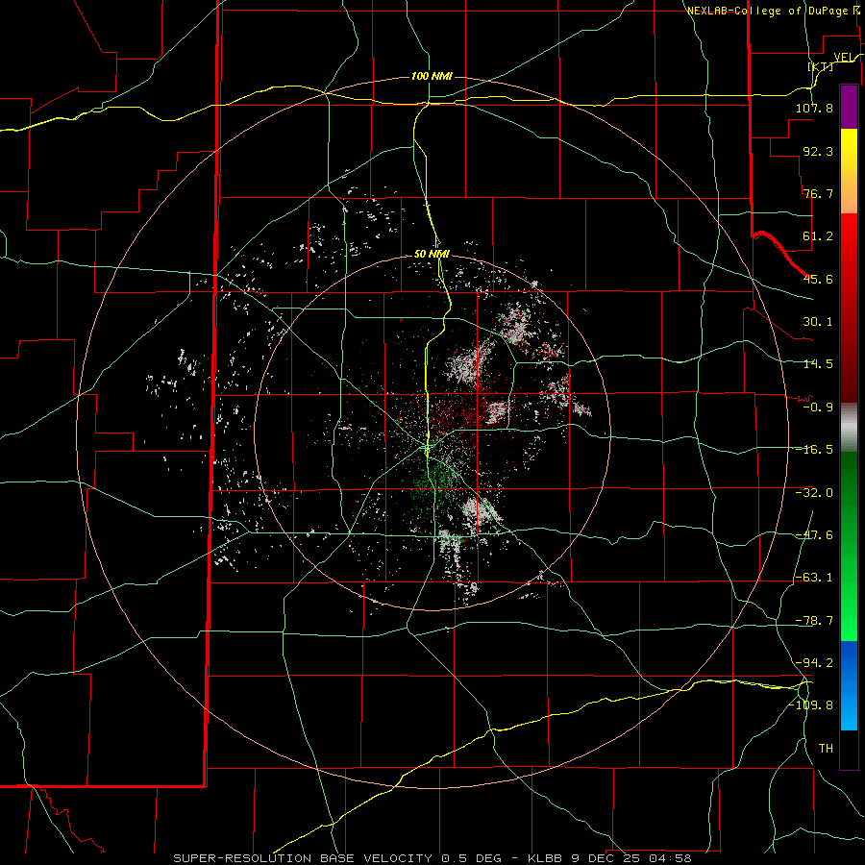Click the 30.1 legend value
Image resolution: width=865 pixels, height=865 pixels.
(x=818, y=322)
